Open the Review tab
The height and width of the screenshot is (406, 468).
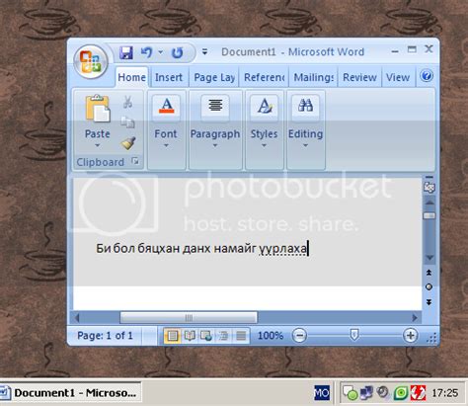pyautogui.click(x=359, y=77)
